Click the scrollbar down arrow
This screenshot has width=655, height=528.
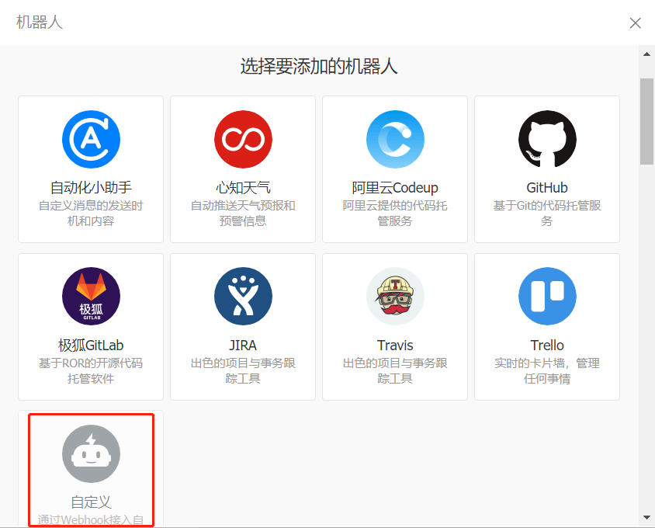646,517
